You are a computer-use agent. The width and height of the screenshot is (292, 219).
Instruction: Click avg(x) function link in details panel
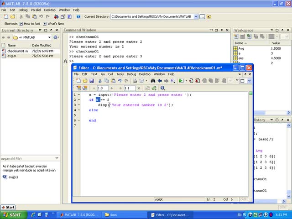13,177
